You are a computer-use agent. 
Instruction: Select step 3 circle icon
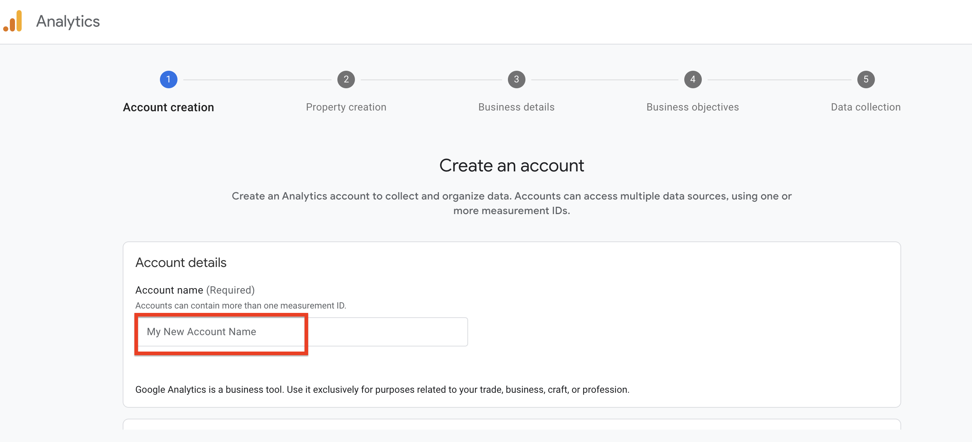tap(516, 80)
